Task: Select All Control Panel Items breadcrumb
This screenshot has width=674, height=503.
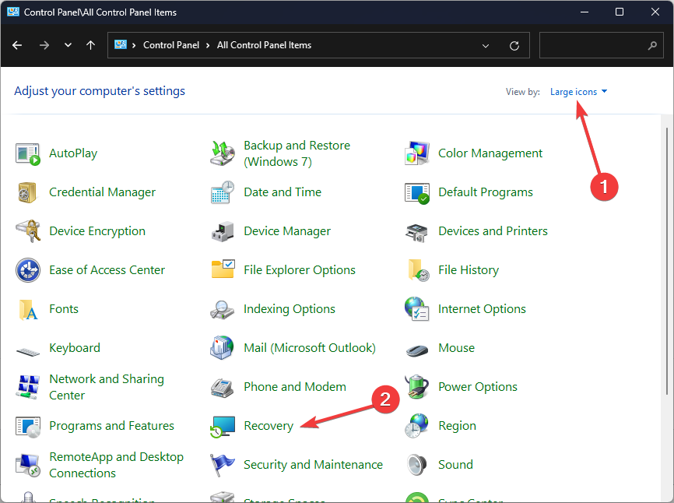Action: (x=264, y=45)
